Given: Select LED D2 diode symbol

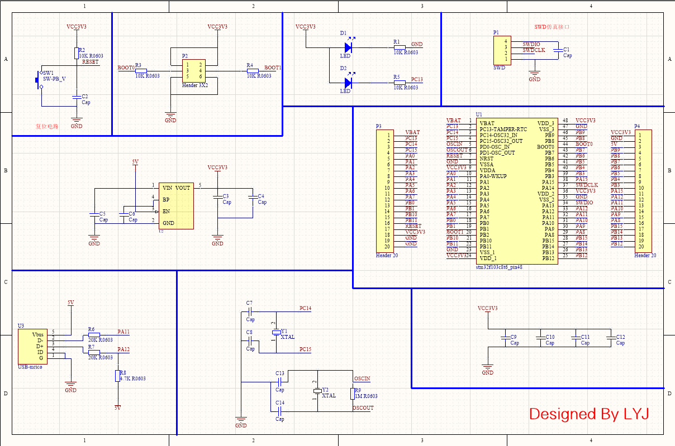Looking at the screenshot, I should tap(348, 83).
